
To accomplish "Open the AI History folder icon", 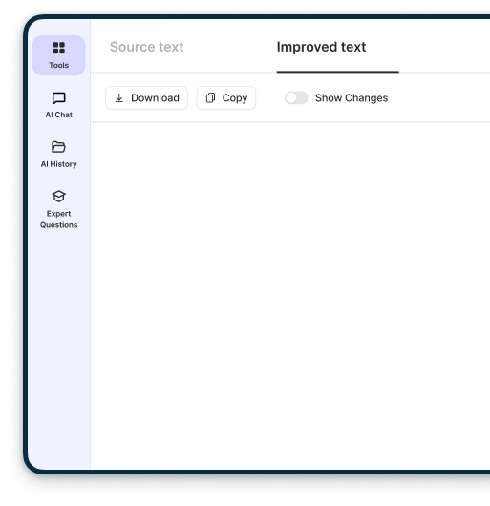I will [59, 147].
